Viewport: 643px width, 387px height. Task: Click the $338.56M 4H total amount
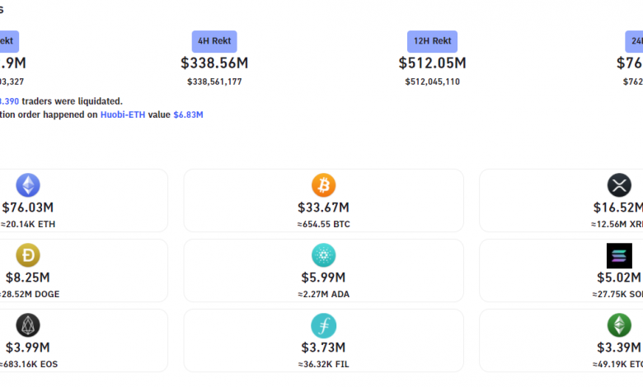coord(214,63)
